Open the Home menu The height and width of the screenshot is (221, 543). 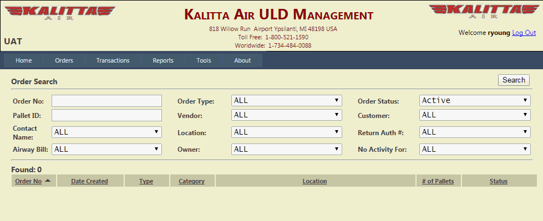[x=23, y=60]
